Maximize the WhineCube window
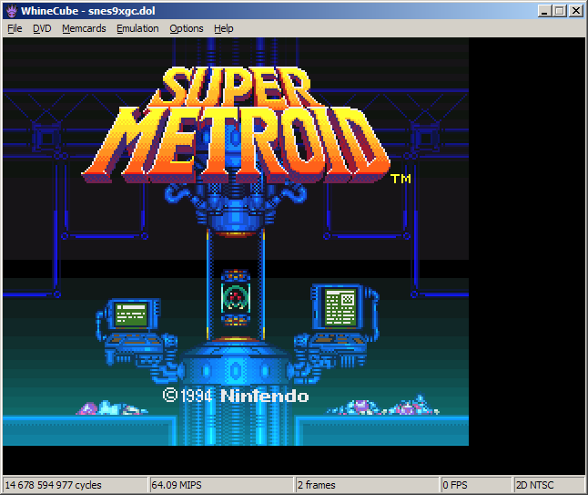588x495 pixels. 559,11
